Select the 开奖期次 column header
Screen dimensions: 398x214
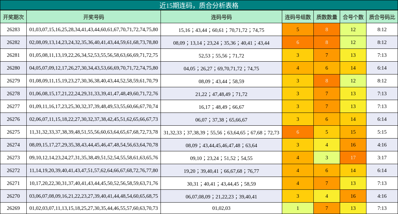[x=13, y=17]
